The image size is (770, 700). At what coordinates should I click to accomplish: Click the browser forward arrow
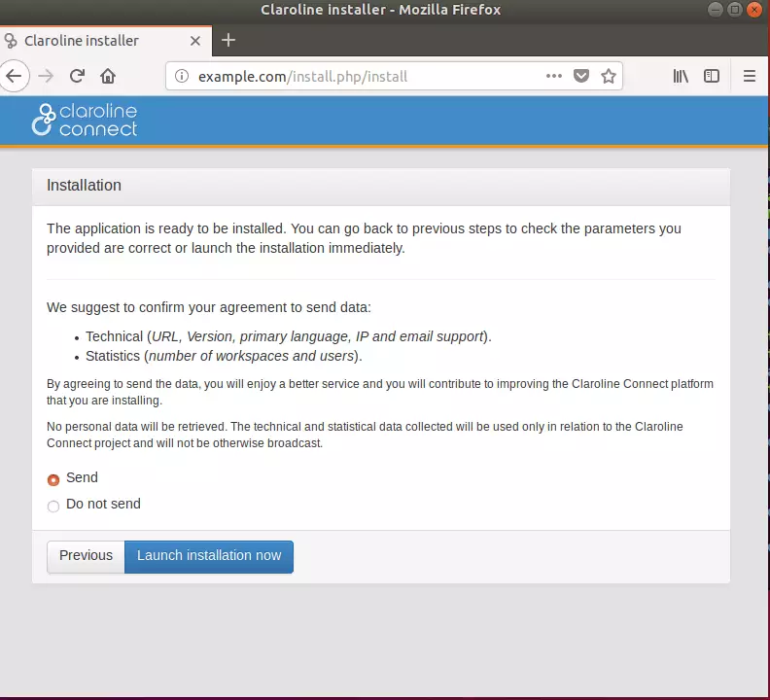[46, 76]
